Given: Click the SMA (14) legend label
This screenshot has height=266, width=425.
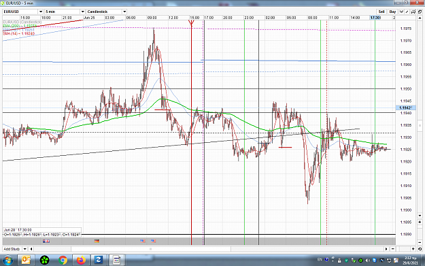Looking at the screenshot, I should [19, 33].
